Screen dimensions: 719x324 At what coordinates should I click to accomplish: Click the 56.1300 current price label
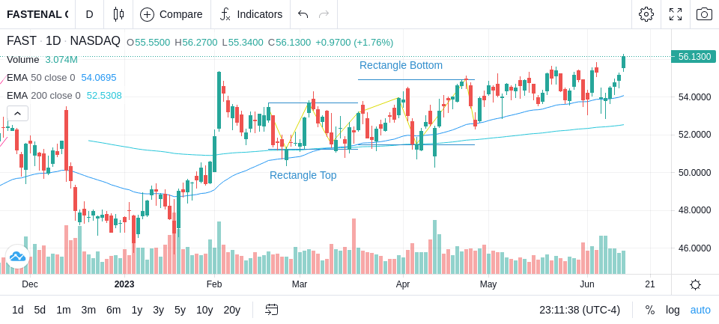pyautogui.click(x=694, y=56)
